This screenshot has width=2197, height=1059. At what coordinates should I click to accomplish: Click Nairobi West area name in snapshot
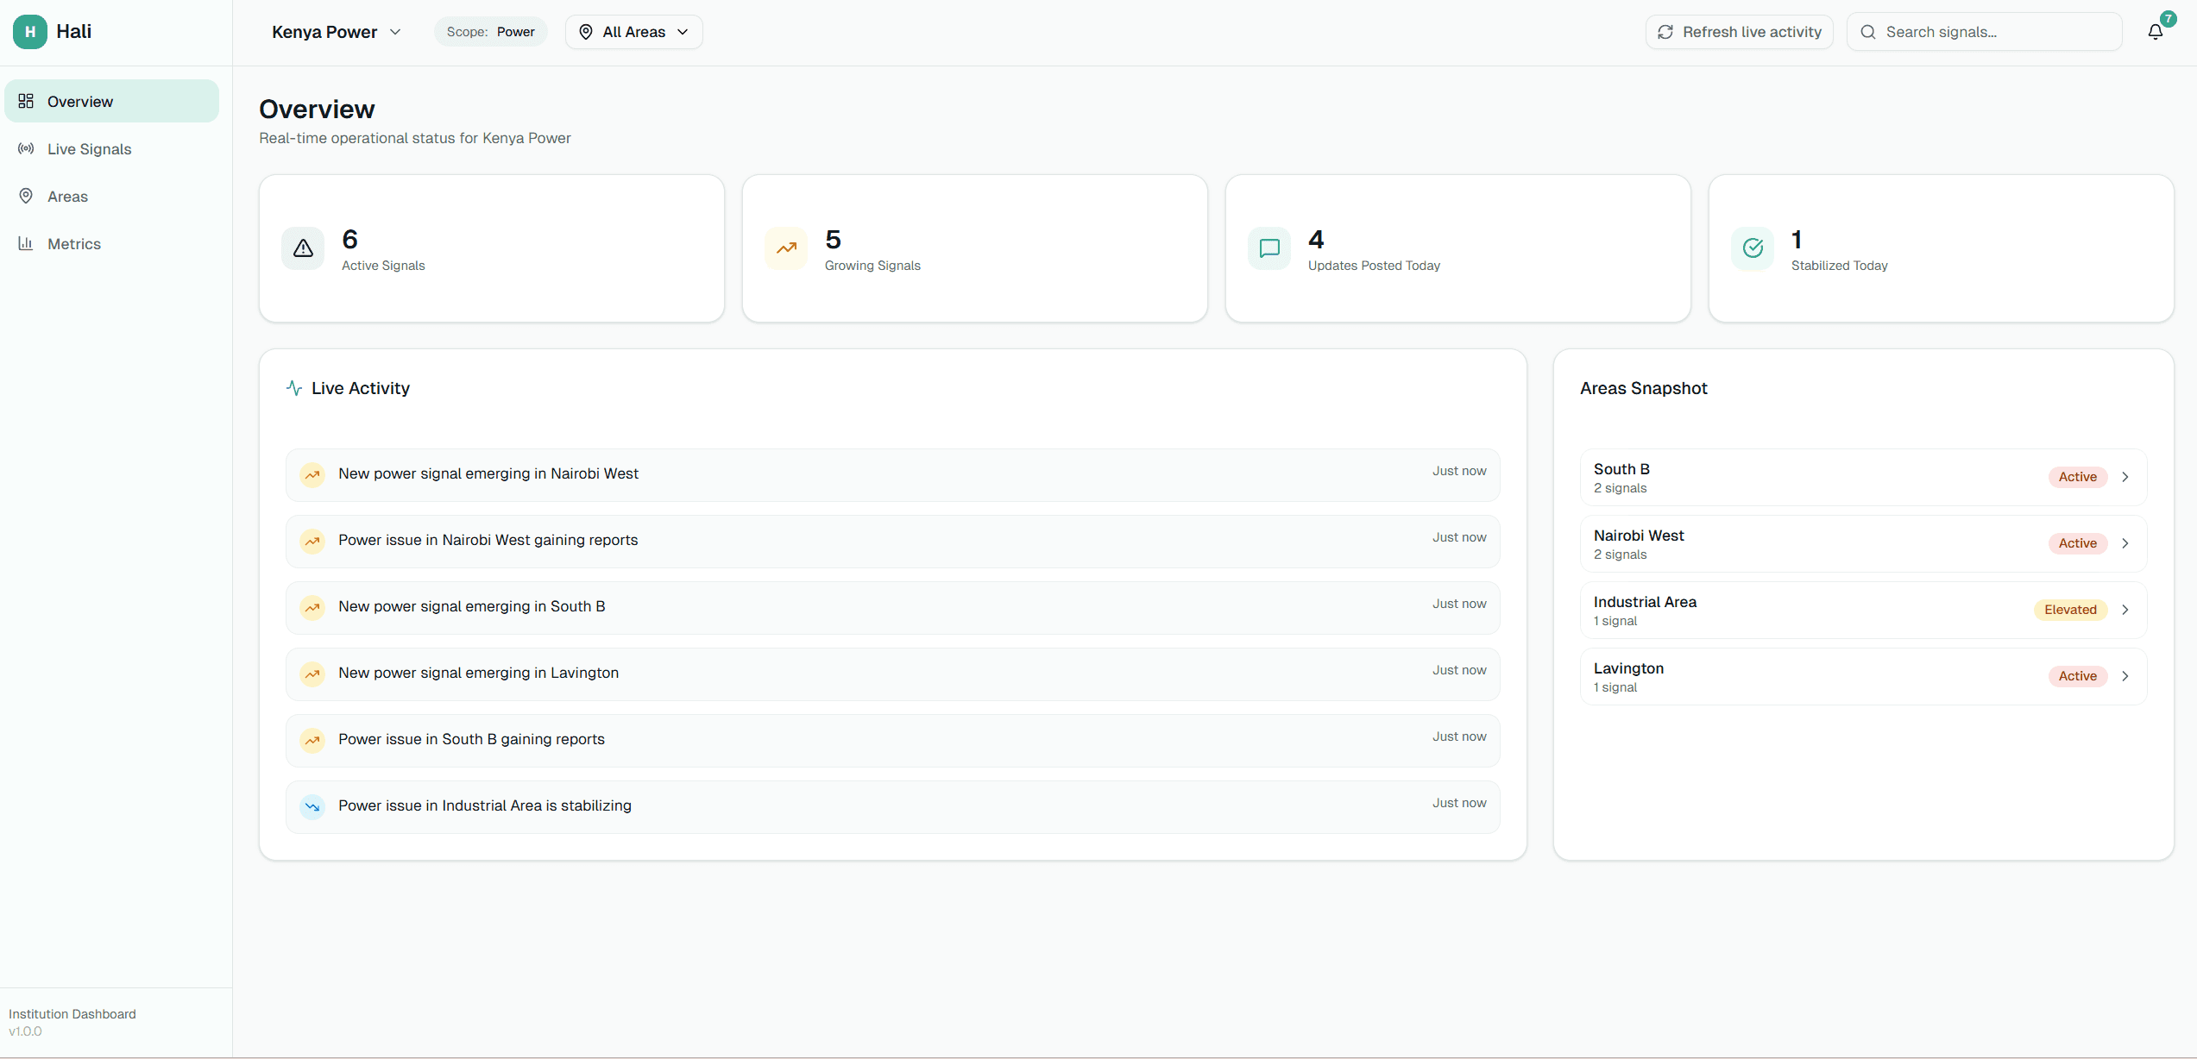(x=1639, y=536)
